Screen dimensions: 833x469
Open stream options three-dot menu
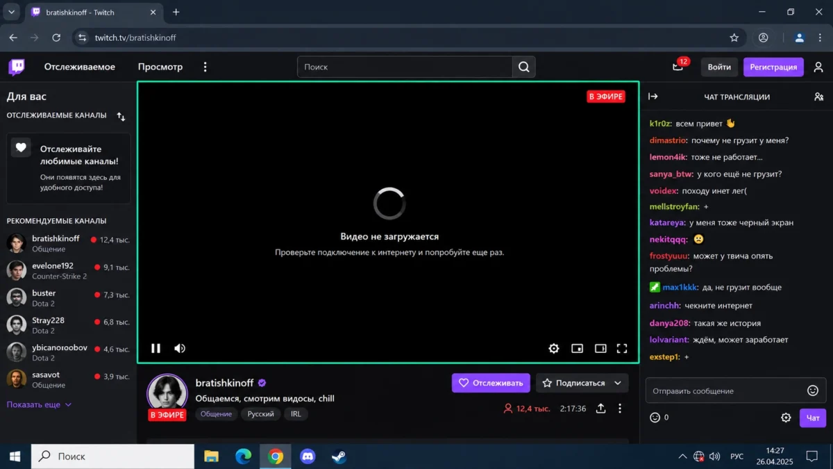pyautogui.click(x=620, y=409)
